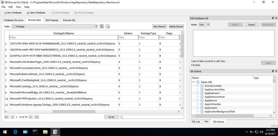Open the View menu

pyautogui.click(x=18, y=7)
